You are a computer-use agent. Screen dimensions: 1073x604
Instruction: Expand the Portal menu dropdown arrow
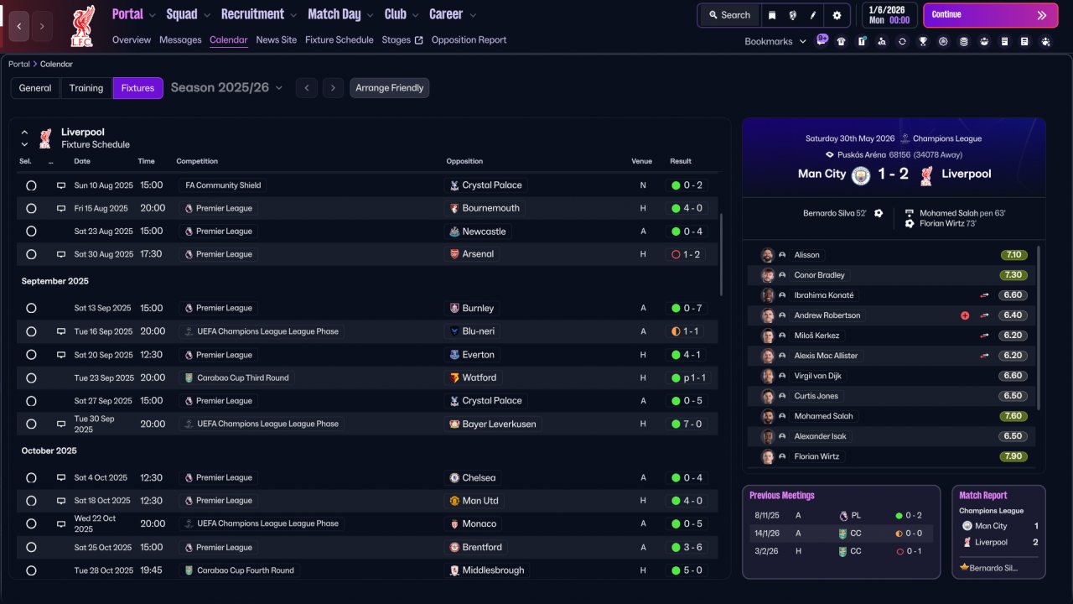point(152,15)
